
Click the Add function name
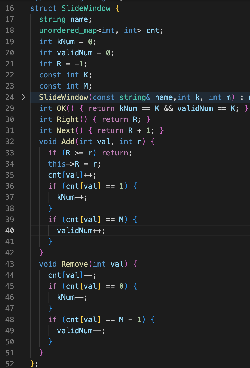(68, 142)
